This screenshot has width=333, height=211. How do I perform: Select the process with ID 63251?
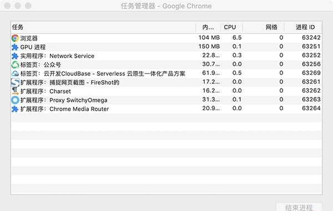(167, 47)
